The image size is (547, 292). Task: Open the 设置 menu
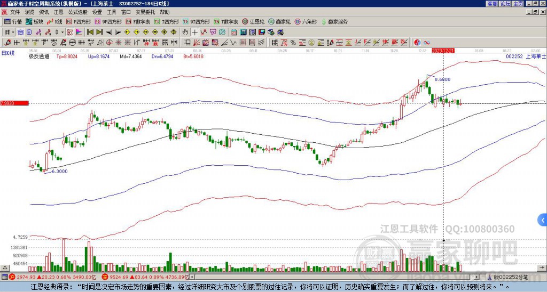point(97,12)
